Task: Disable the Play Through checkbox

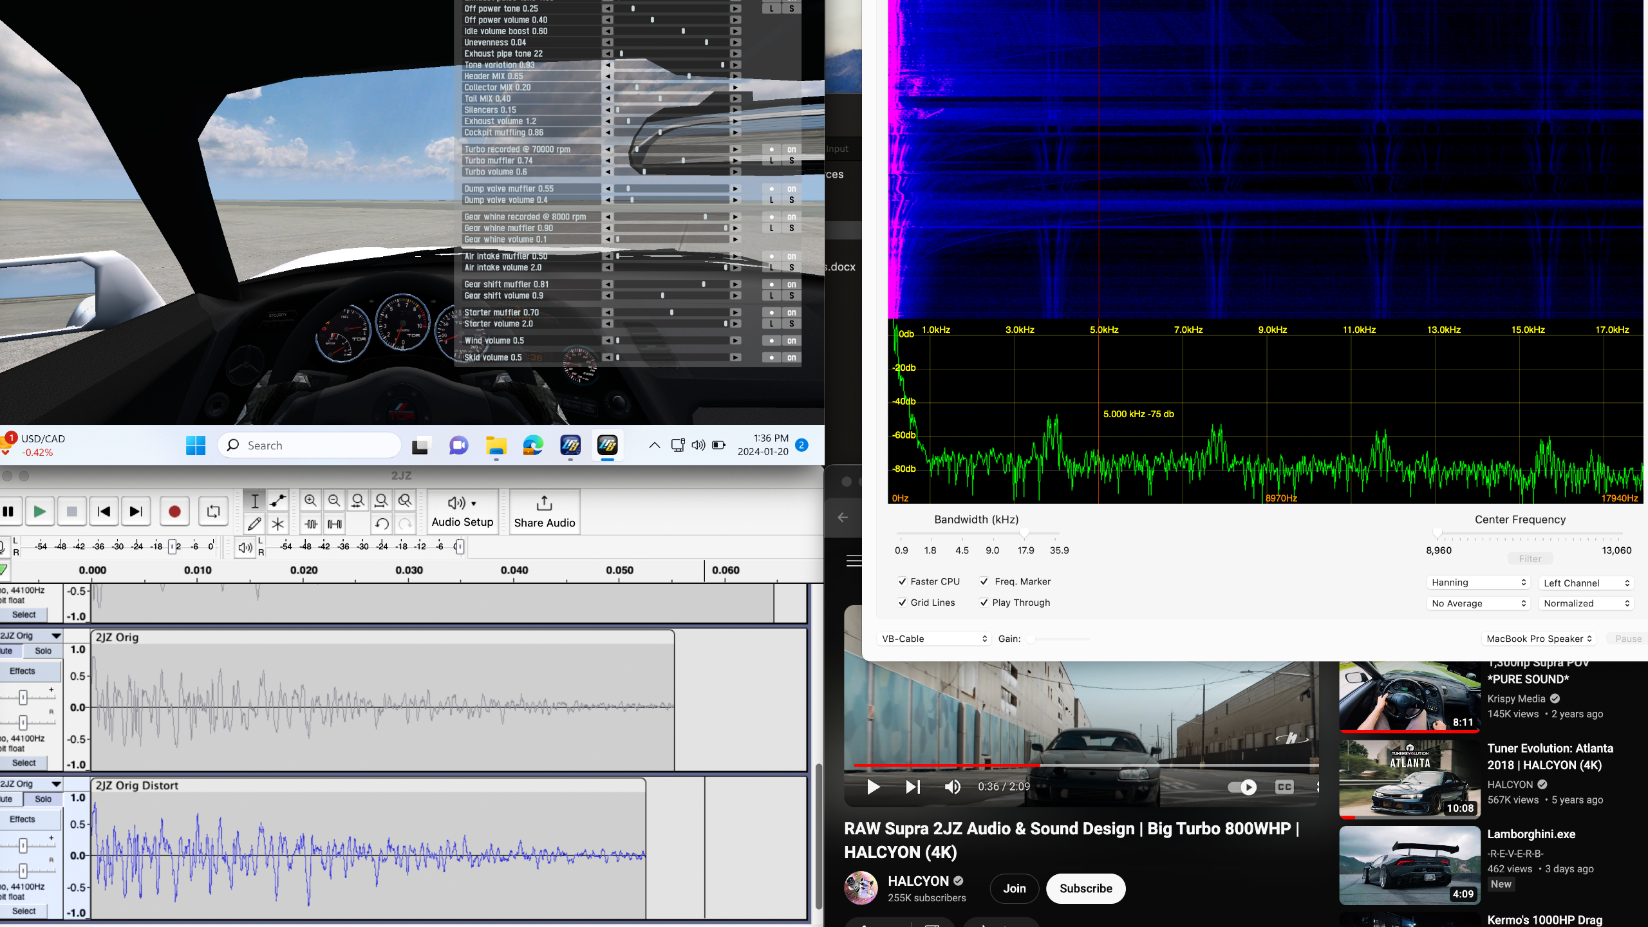Action: (x=984, y=603)
